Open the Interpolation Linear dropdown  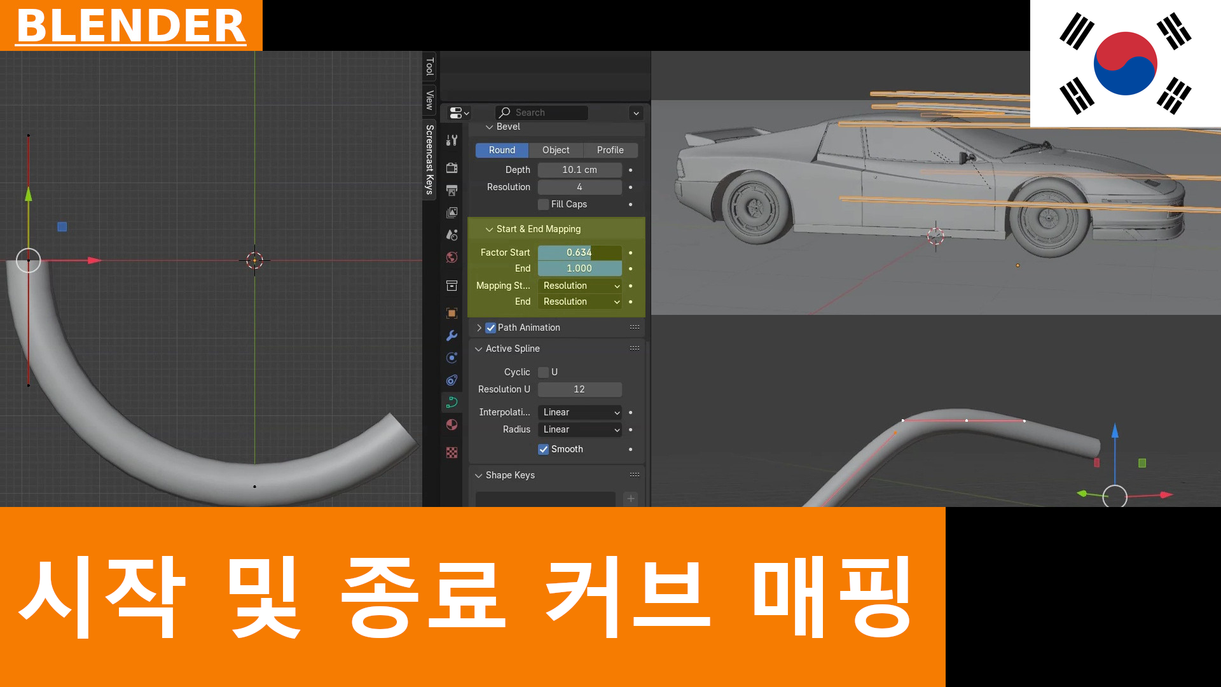(580, 412)
